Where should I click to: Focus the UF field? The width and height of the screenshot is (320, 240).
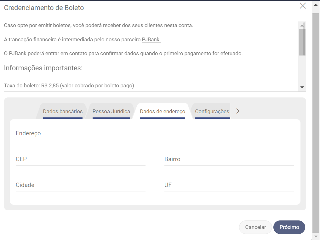click(229, 185)
